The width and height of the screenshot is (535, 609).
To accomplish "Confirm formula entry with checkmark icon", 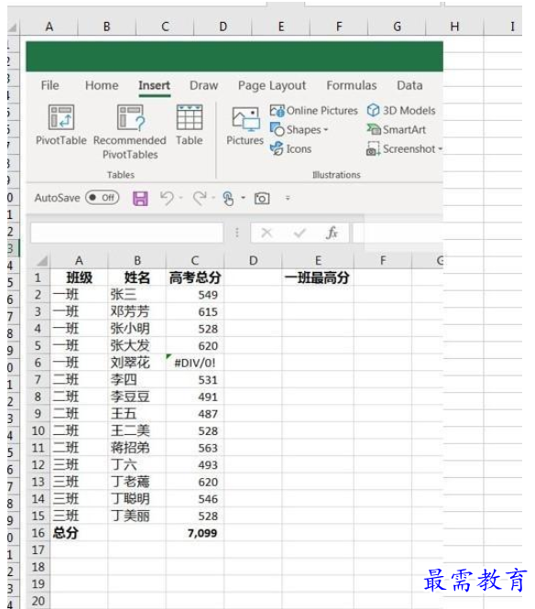I will tap(300, 233).
